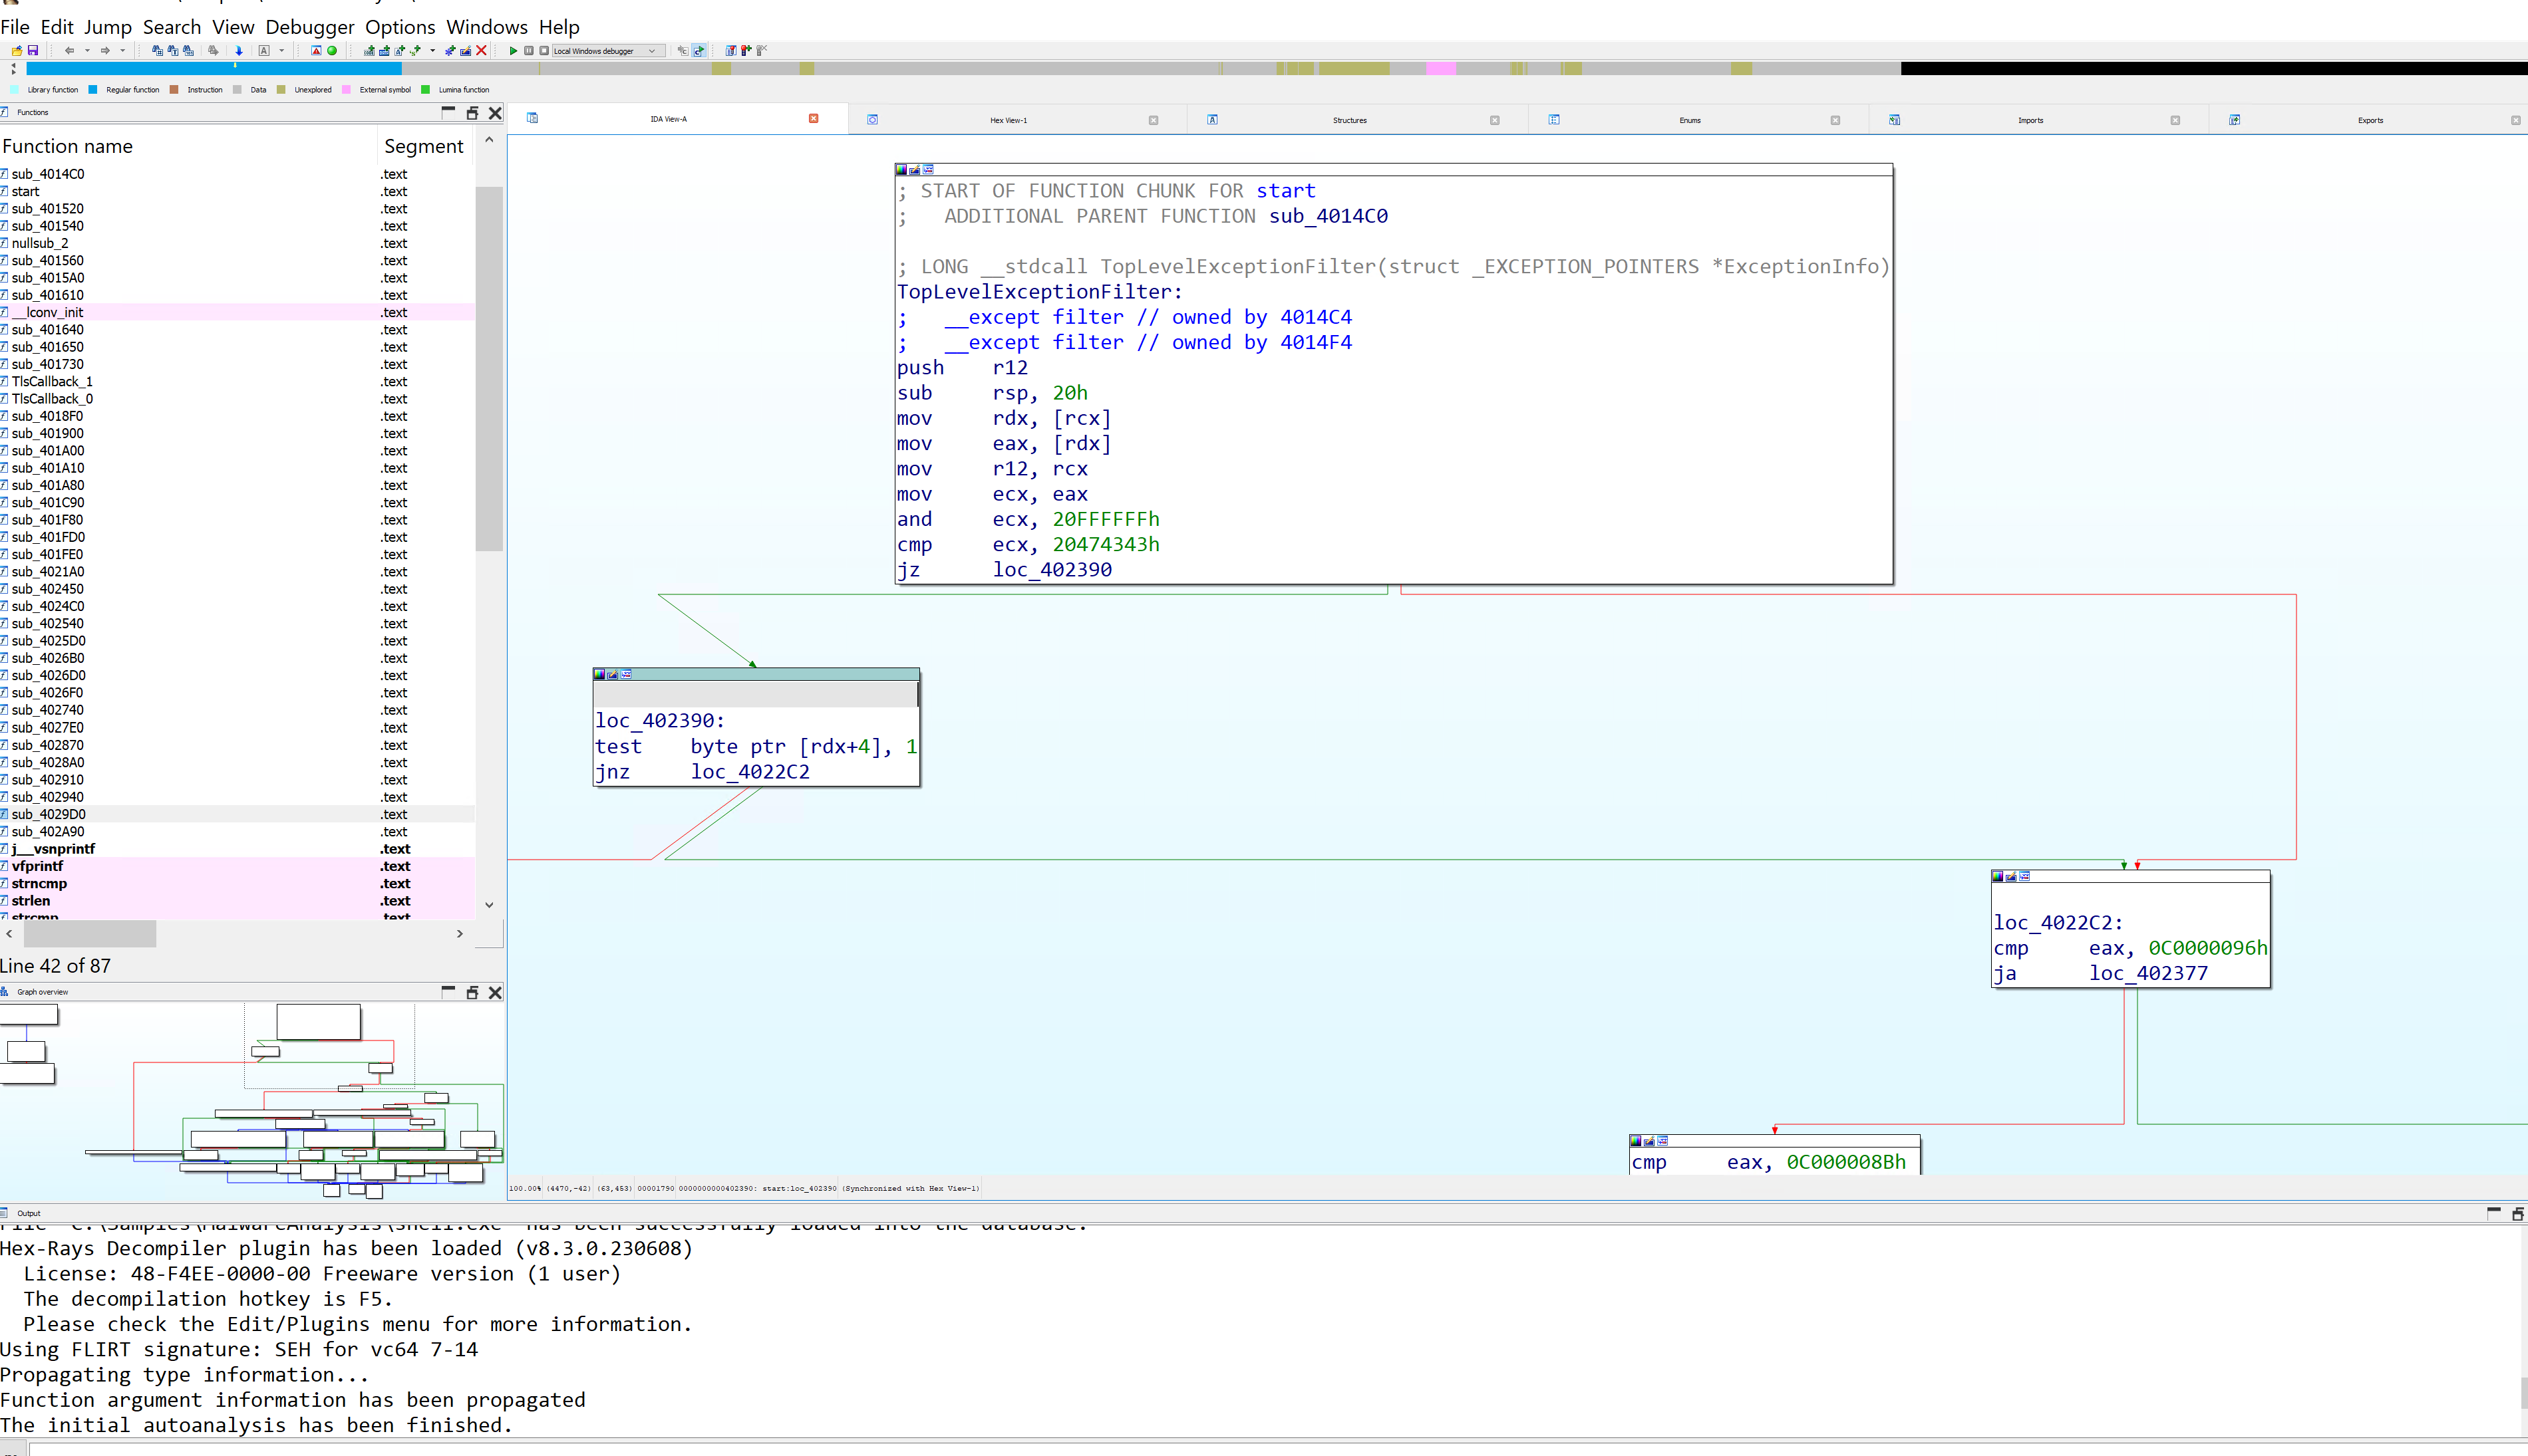This screenshot has width=2528, height=1456.
Task: Click the Enums tab icon
Action: [1553, 120]
